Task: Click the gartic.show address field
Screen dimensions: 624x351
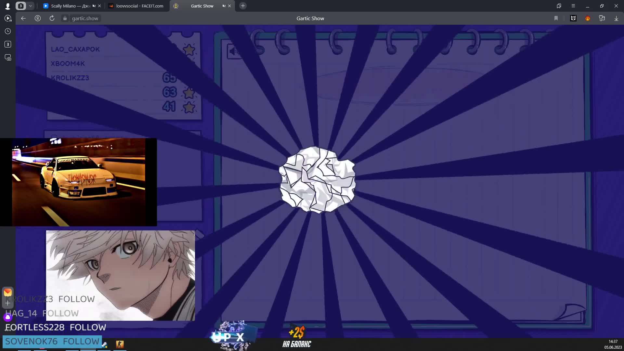Action: coord(85,19)
